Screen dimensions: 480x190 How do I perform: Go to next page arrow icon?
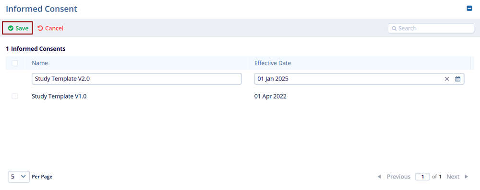[x=467, y=177]
